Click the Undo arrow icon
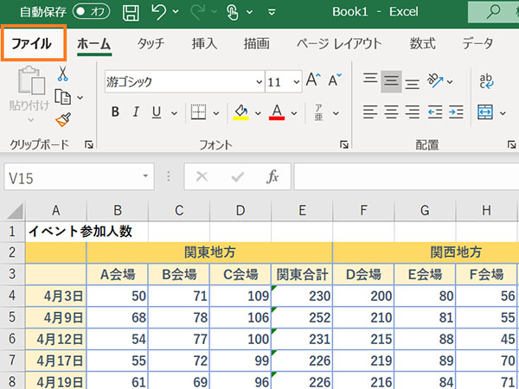Viewport: 519px width, 389px height. point(158,13)
